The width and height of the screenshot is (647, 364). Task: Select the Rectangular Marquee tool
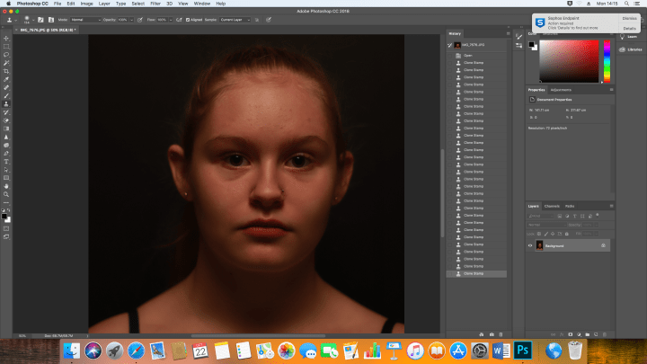point(6,47)
